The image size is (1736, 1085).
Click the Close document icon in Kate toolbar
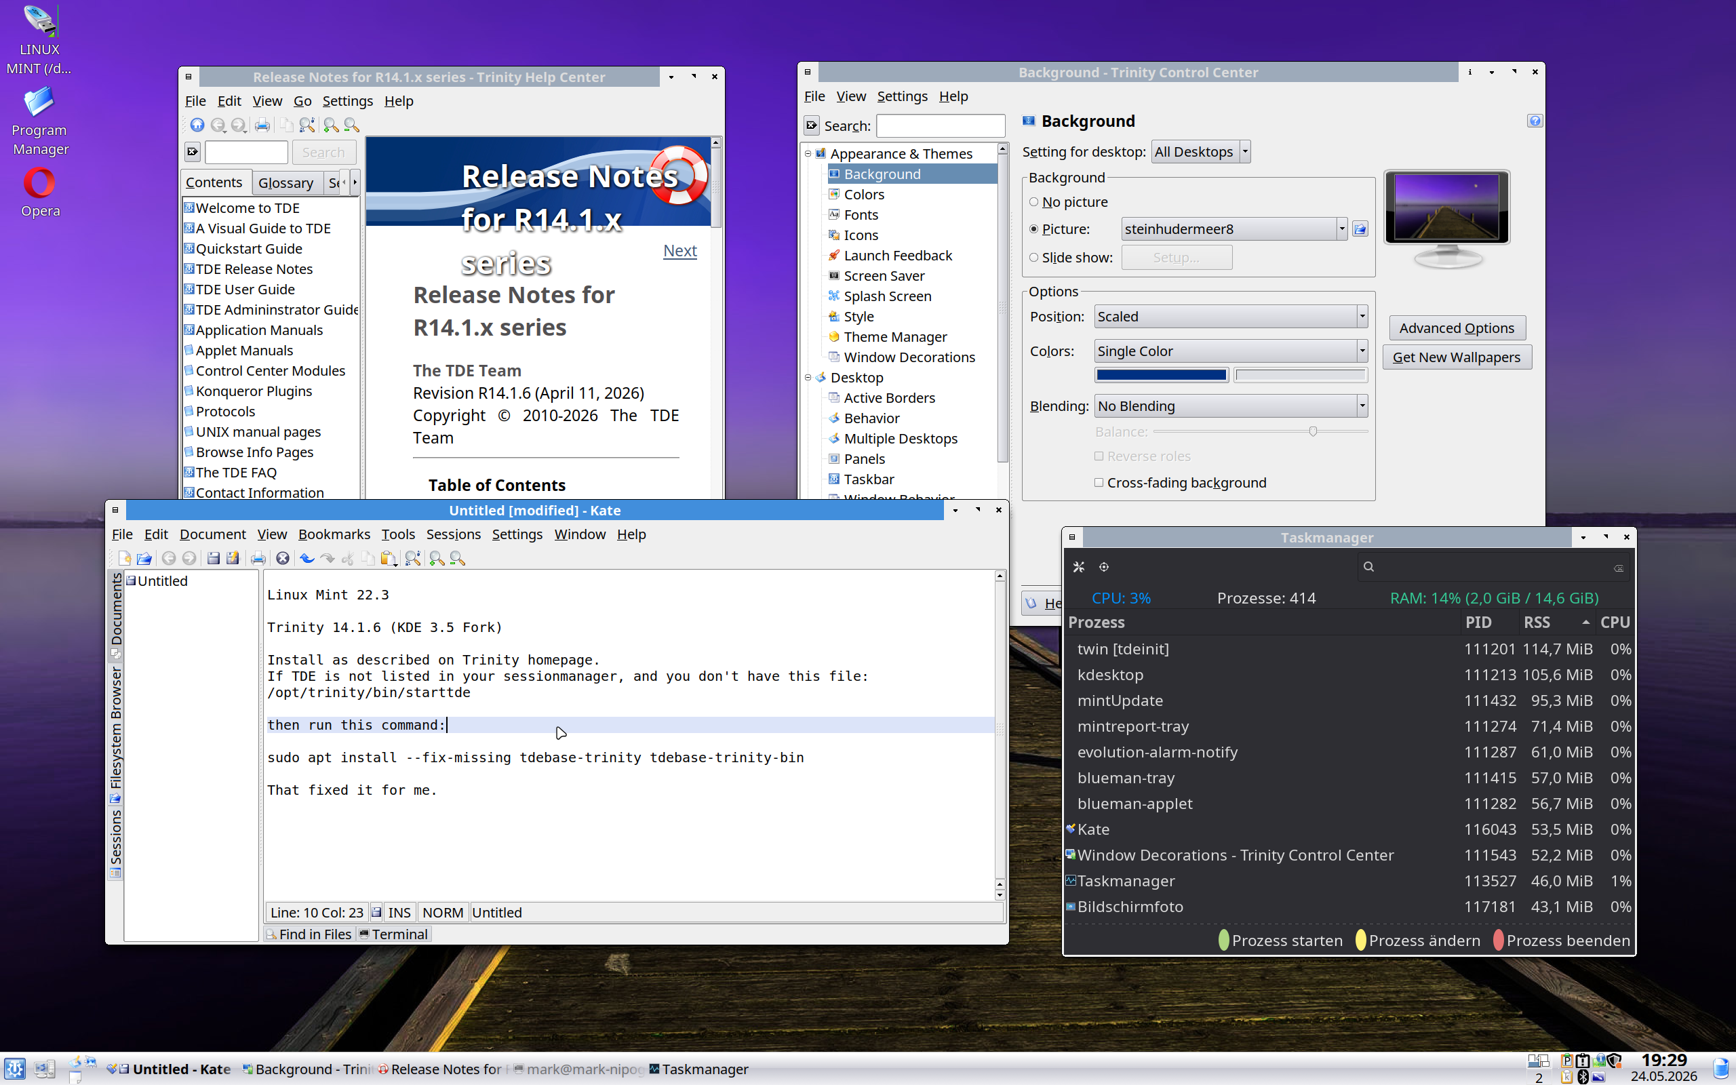[x=283, y=558]
